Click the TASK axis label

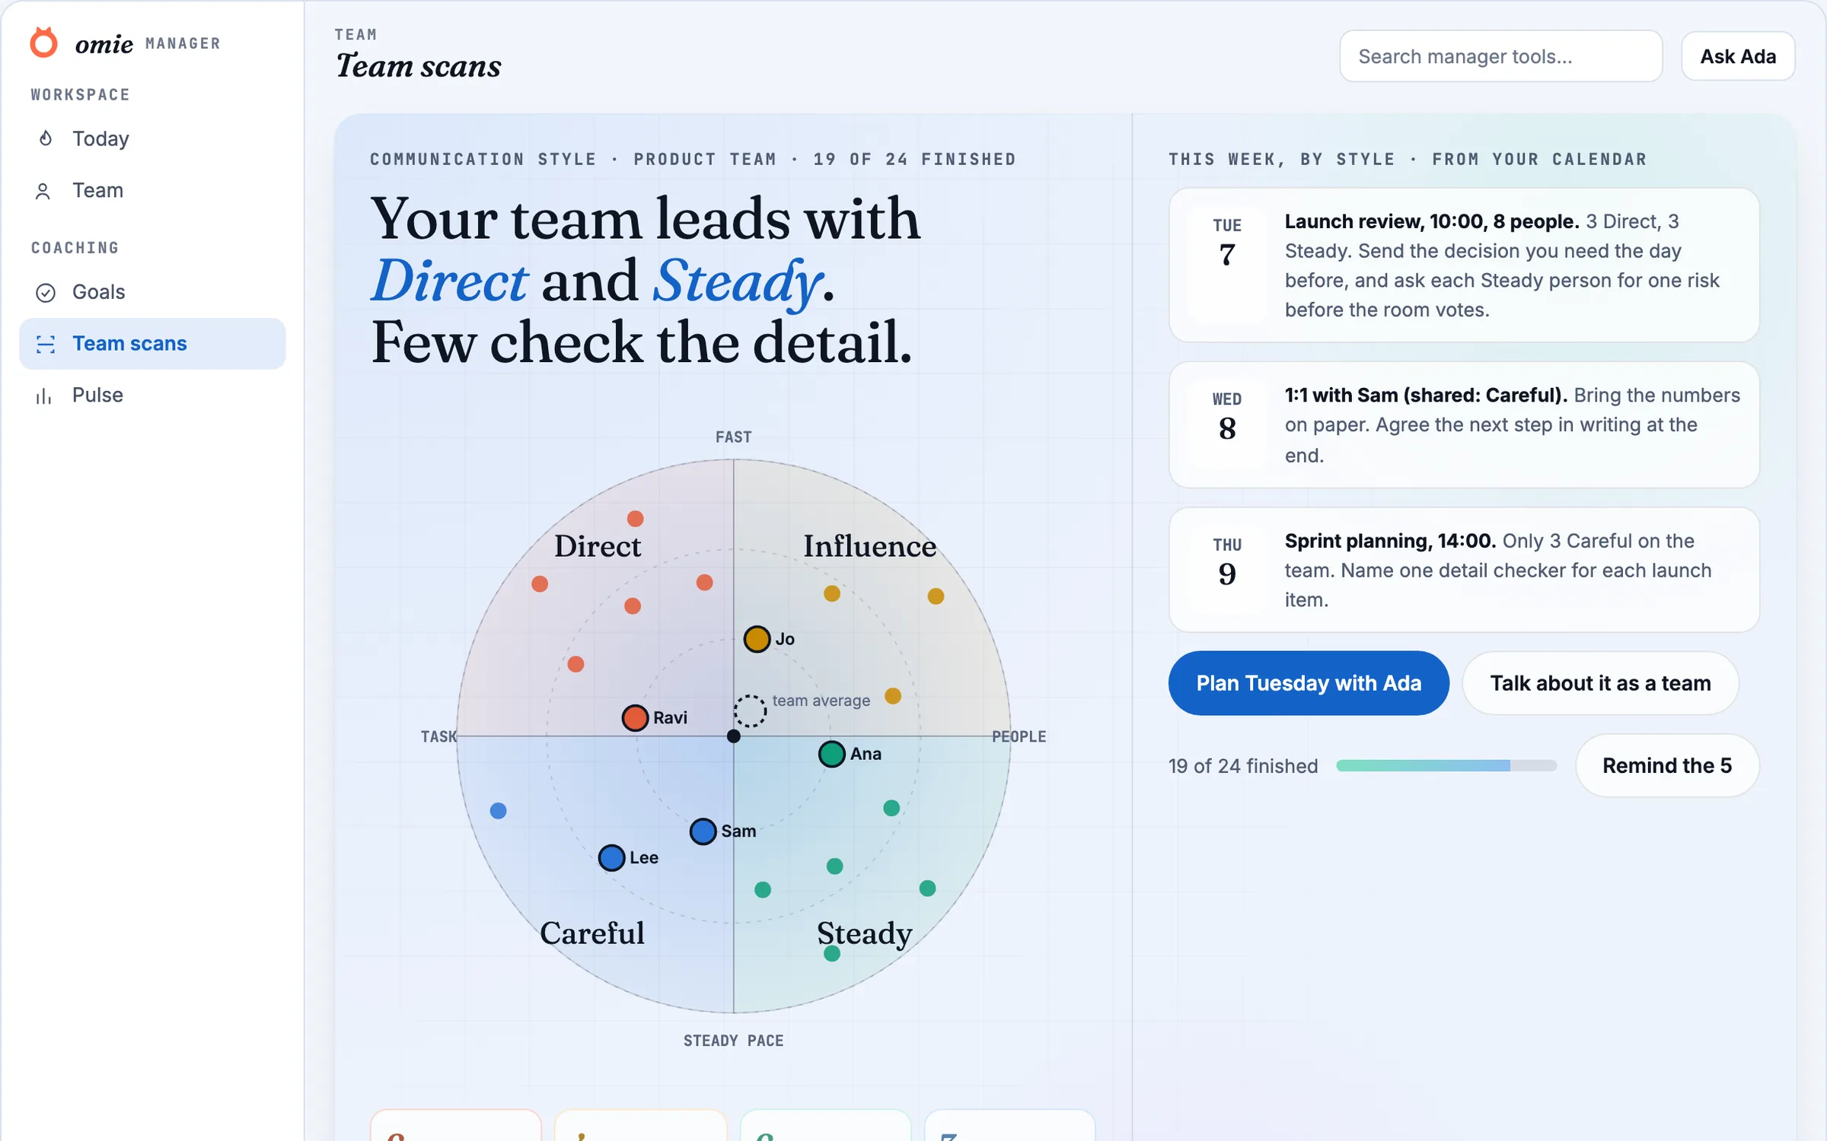pyautogui.click(x=439, y=736)
